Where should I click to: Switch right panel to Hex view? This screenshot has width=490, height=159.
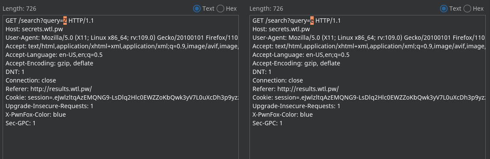click(467, 9)
